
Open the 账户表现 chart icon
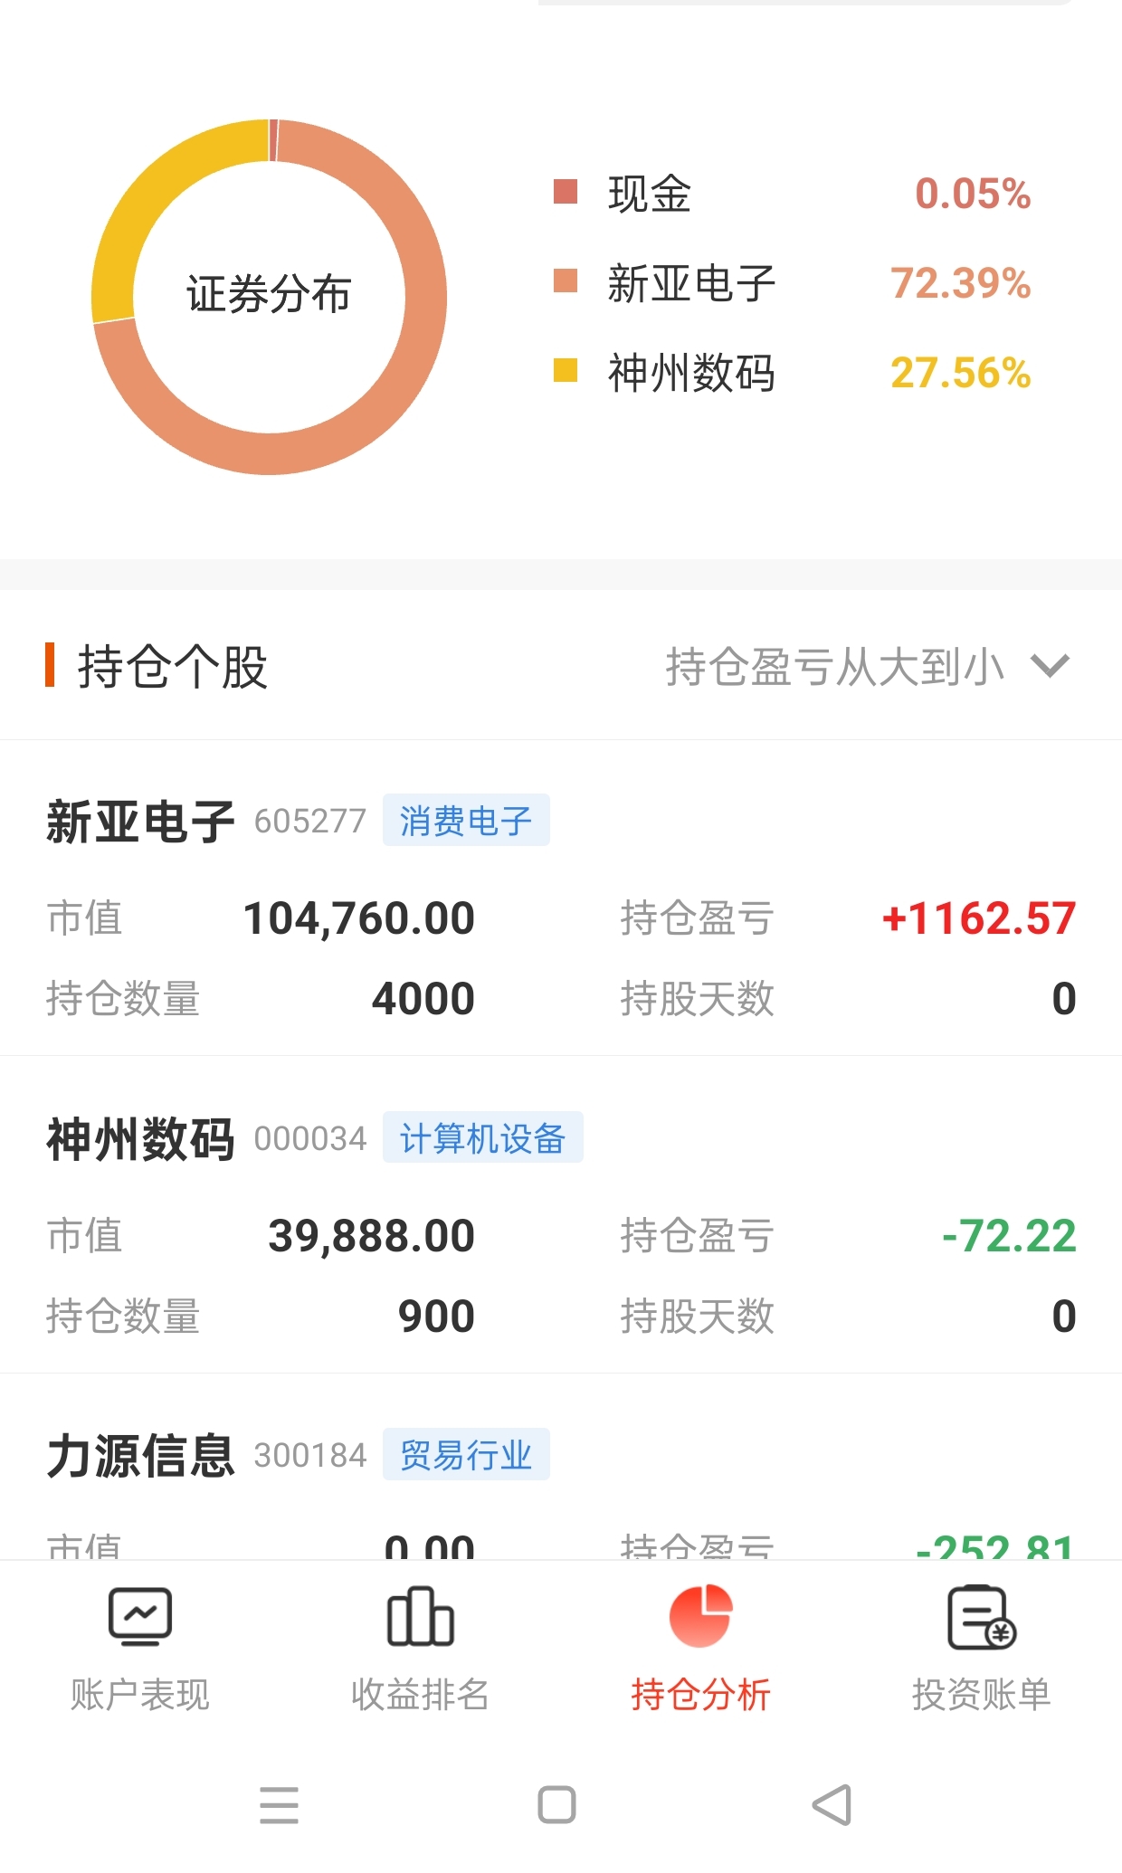pos(140,1617)
